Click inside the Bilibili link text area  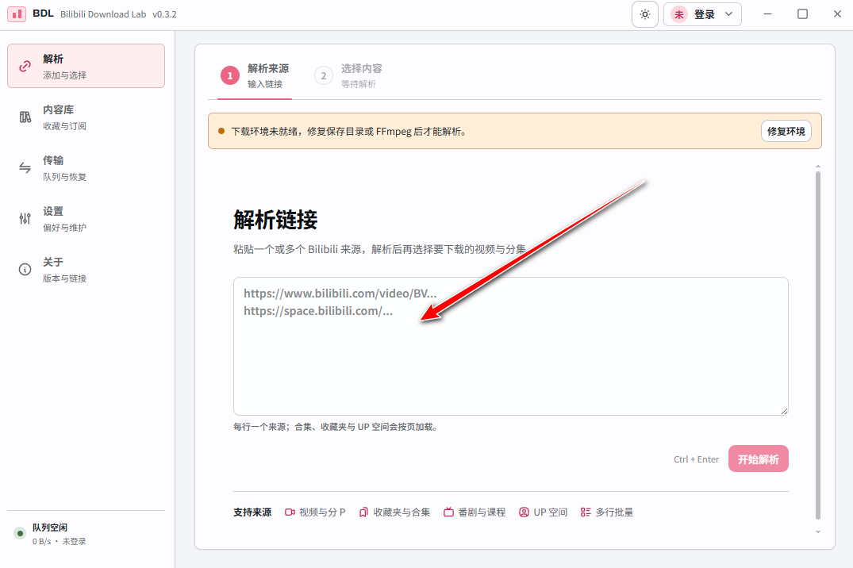pyautogui.click(x=510, y=346)
